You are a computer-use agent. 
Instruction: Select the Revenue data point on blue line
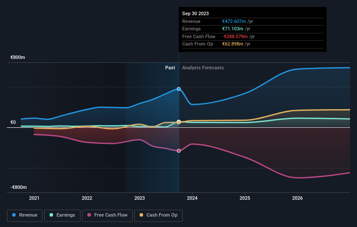[x=179, y=89]
